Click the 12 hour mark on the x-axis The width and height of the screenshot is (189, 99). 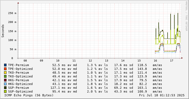[x=90, y=61]
